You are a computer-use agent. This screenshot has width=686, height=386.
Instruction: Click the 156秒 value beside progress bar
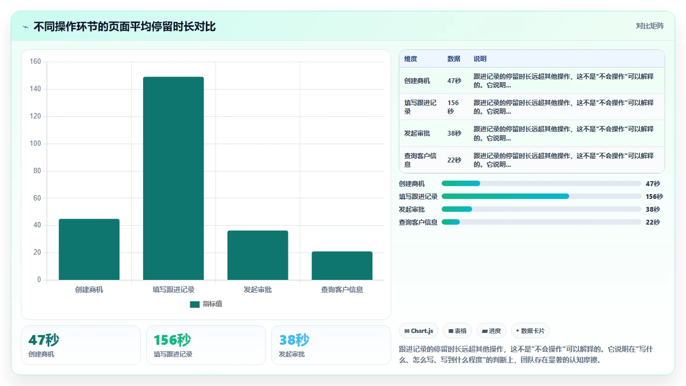point(654,196)
